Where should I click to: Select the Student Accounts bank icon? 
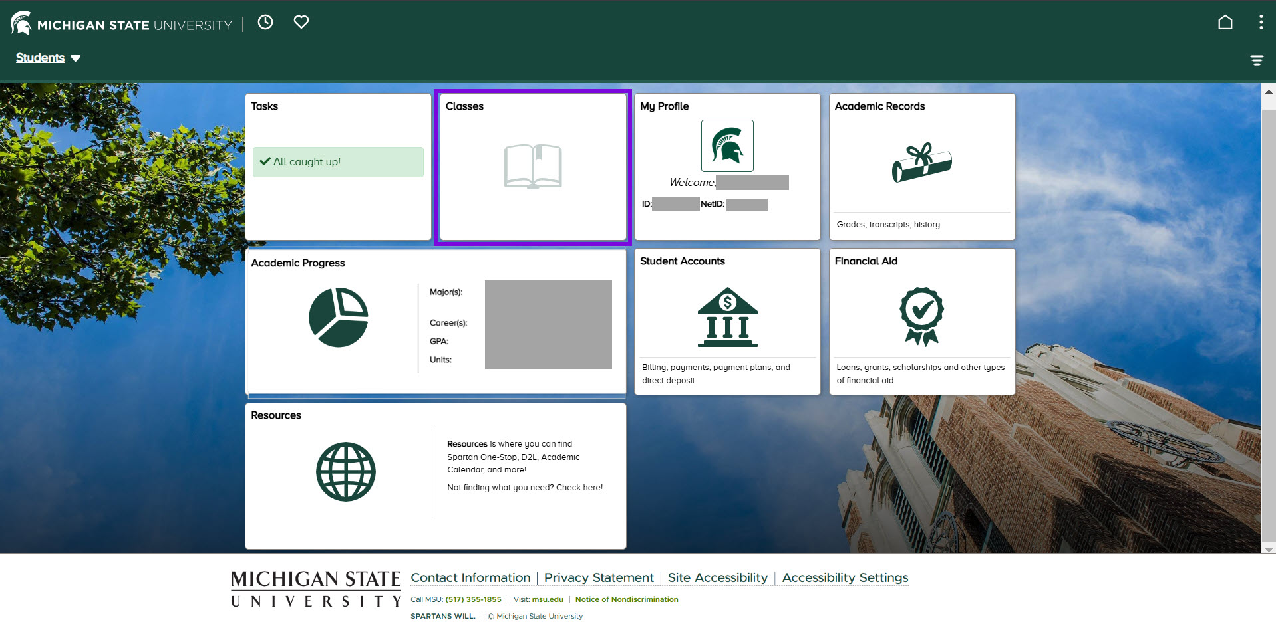[x=727, y=317]
